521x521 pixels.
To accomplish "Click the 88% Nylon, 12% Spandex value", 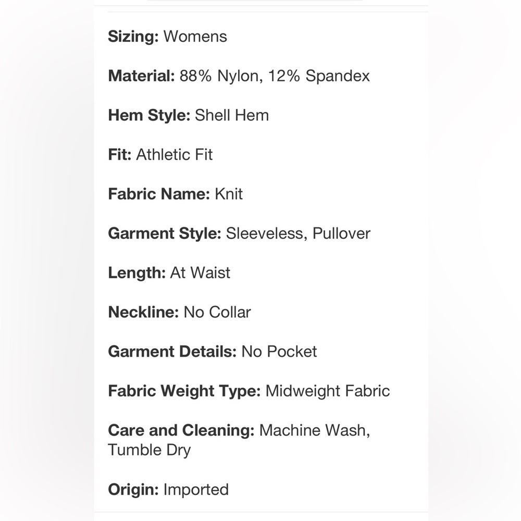I will pos(275,76).
